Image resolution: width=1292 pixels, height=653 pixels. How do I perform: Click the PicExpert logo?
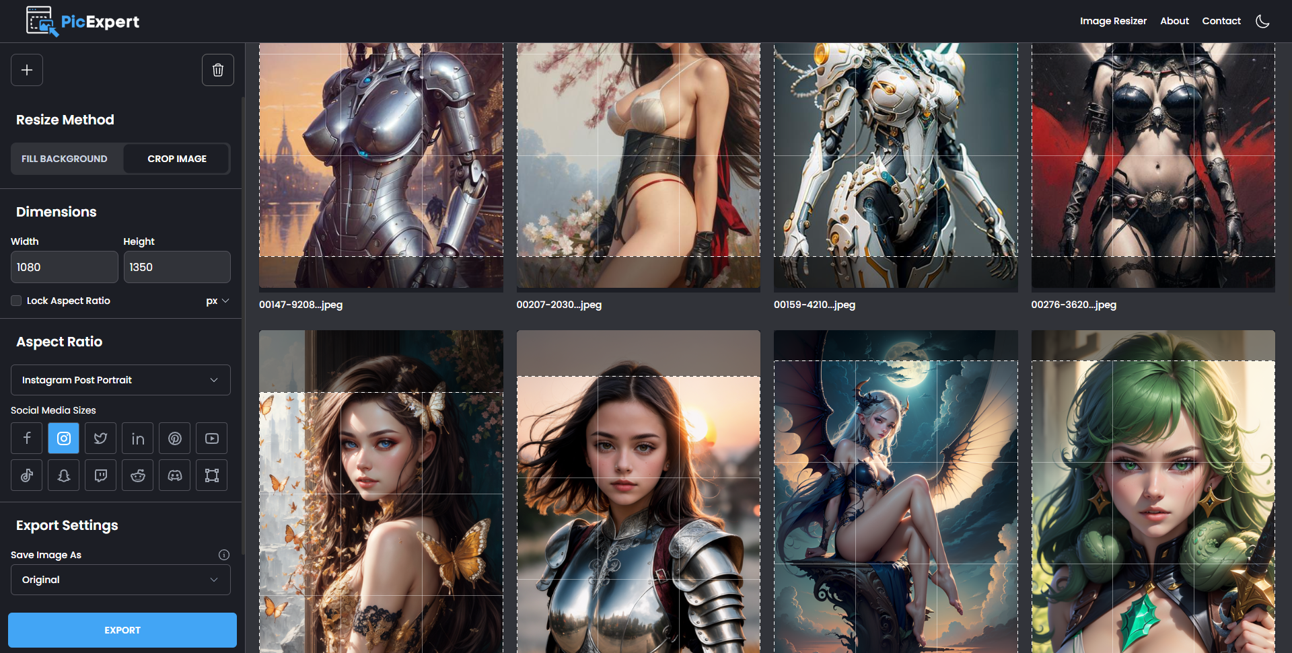83,22
